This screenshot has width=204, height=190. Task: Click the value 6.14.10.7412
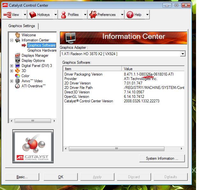(x=134, y=97)
